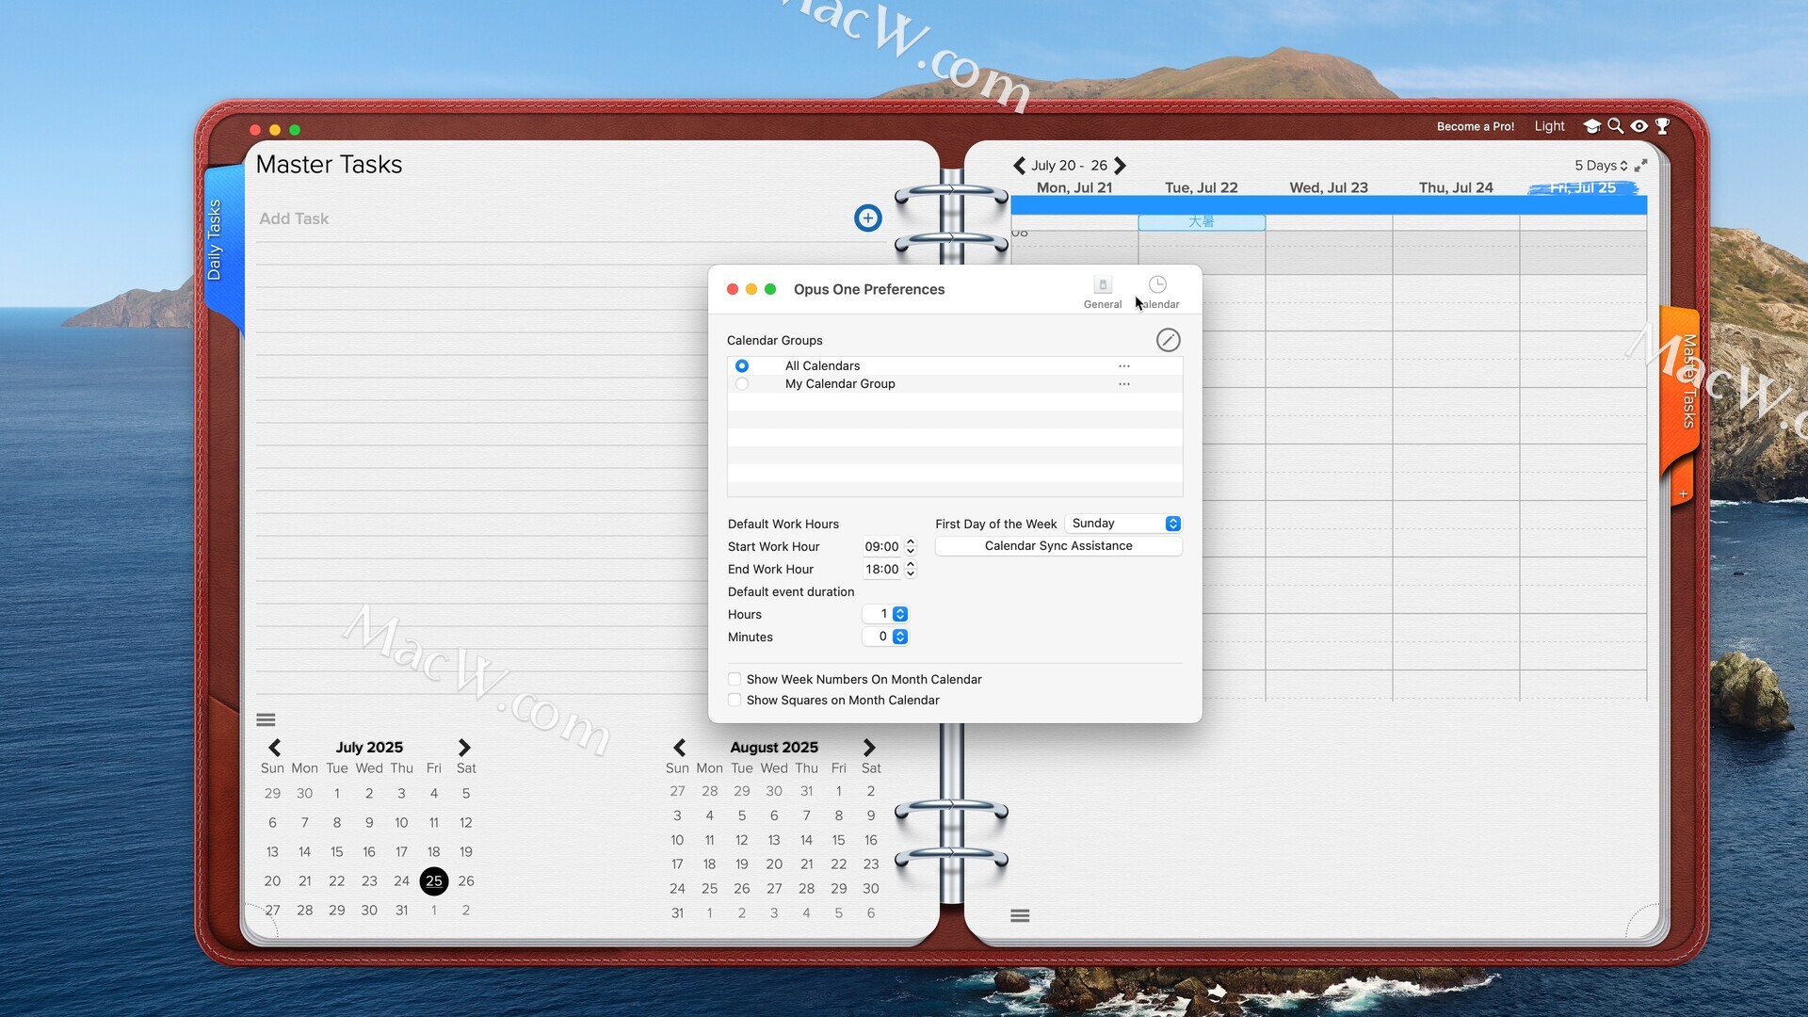Select the All Calendars radio button
The height and width of the screenshot is (1017, 1808).
pos(742,365)
